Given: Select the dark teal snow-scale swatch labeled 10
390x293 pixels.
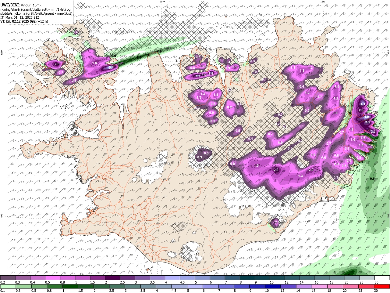Looking at the screenshot, I should click(277, 278).
